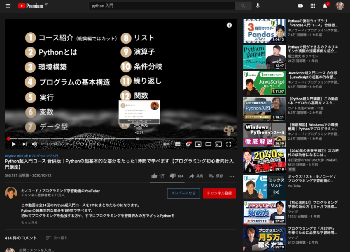Skip to the next video
The height and width of the screenshot is (252, 350).
[24, 144]
